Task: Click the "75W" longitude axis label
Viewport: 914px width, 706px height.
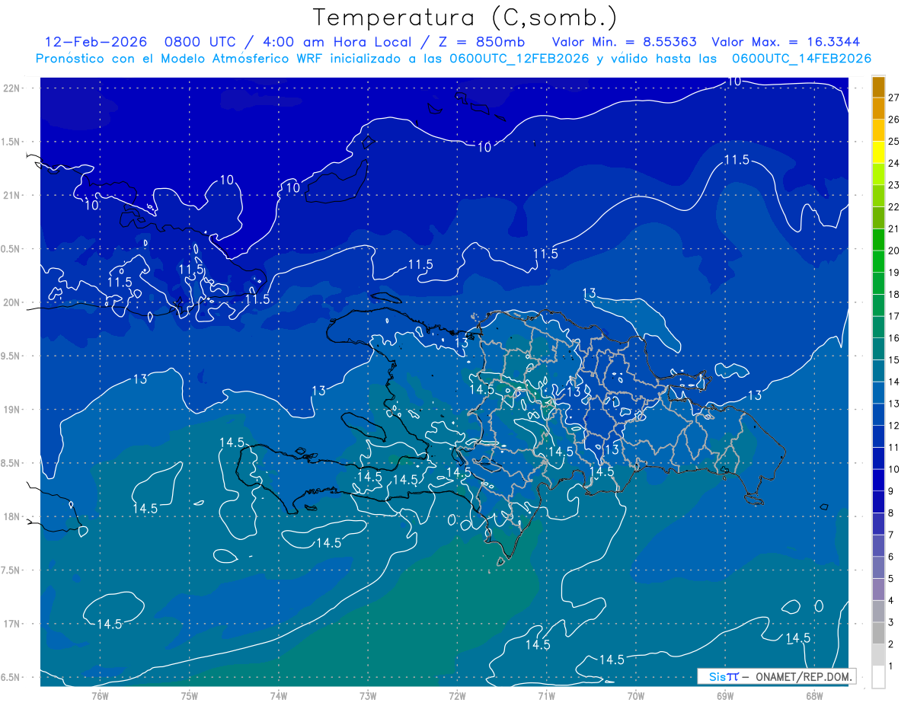Action: 189,696
